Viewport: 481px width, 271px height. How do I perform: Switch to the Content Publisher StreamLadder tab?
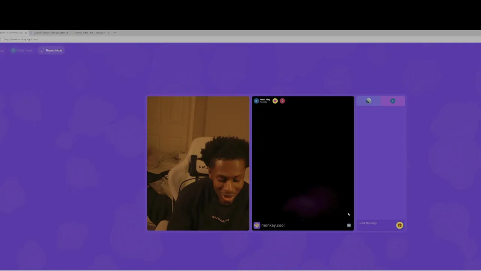(x=49, y=33)
